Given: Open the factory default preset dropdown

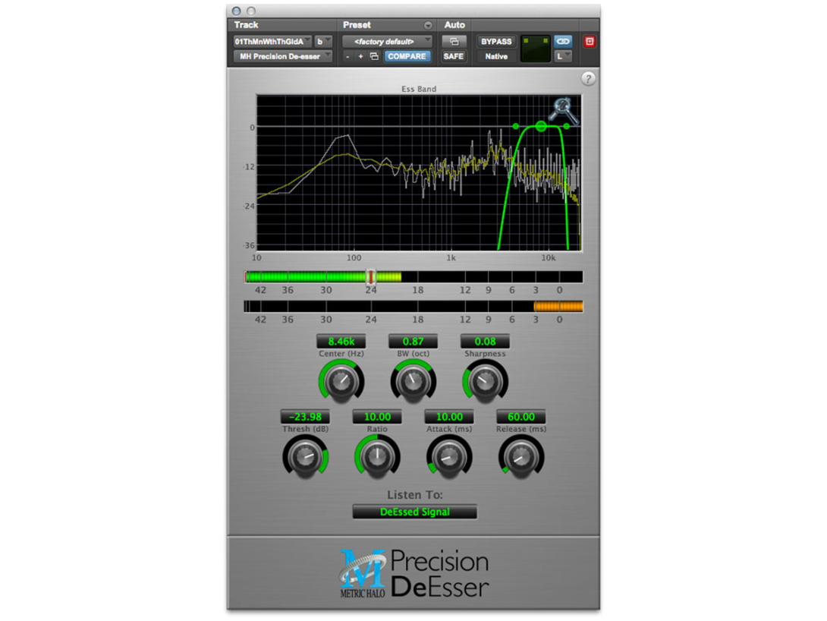Looking at the screenshot, I should point(387,41).
